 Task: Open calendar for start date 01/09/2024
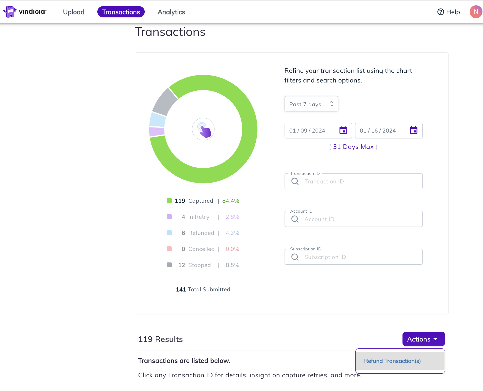(343, 130)
